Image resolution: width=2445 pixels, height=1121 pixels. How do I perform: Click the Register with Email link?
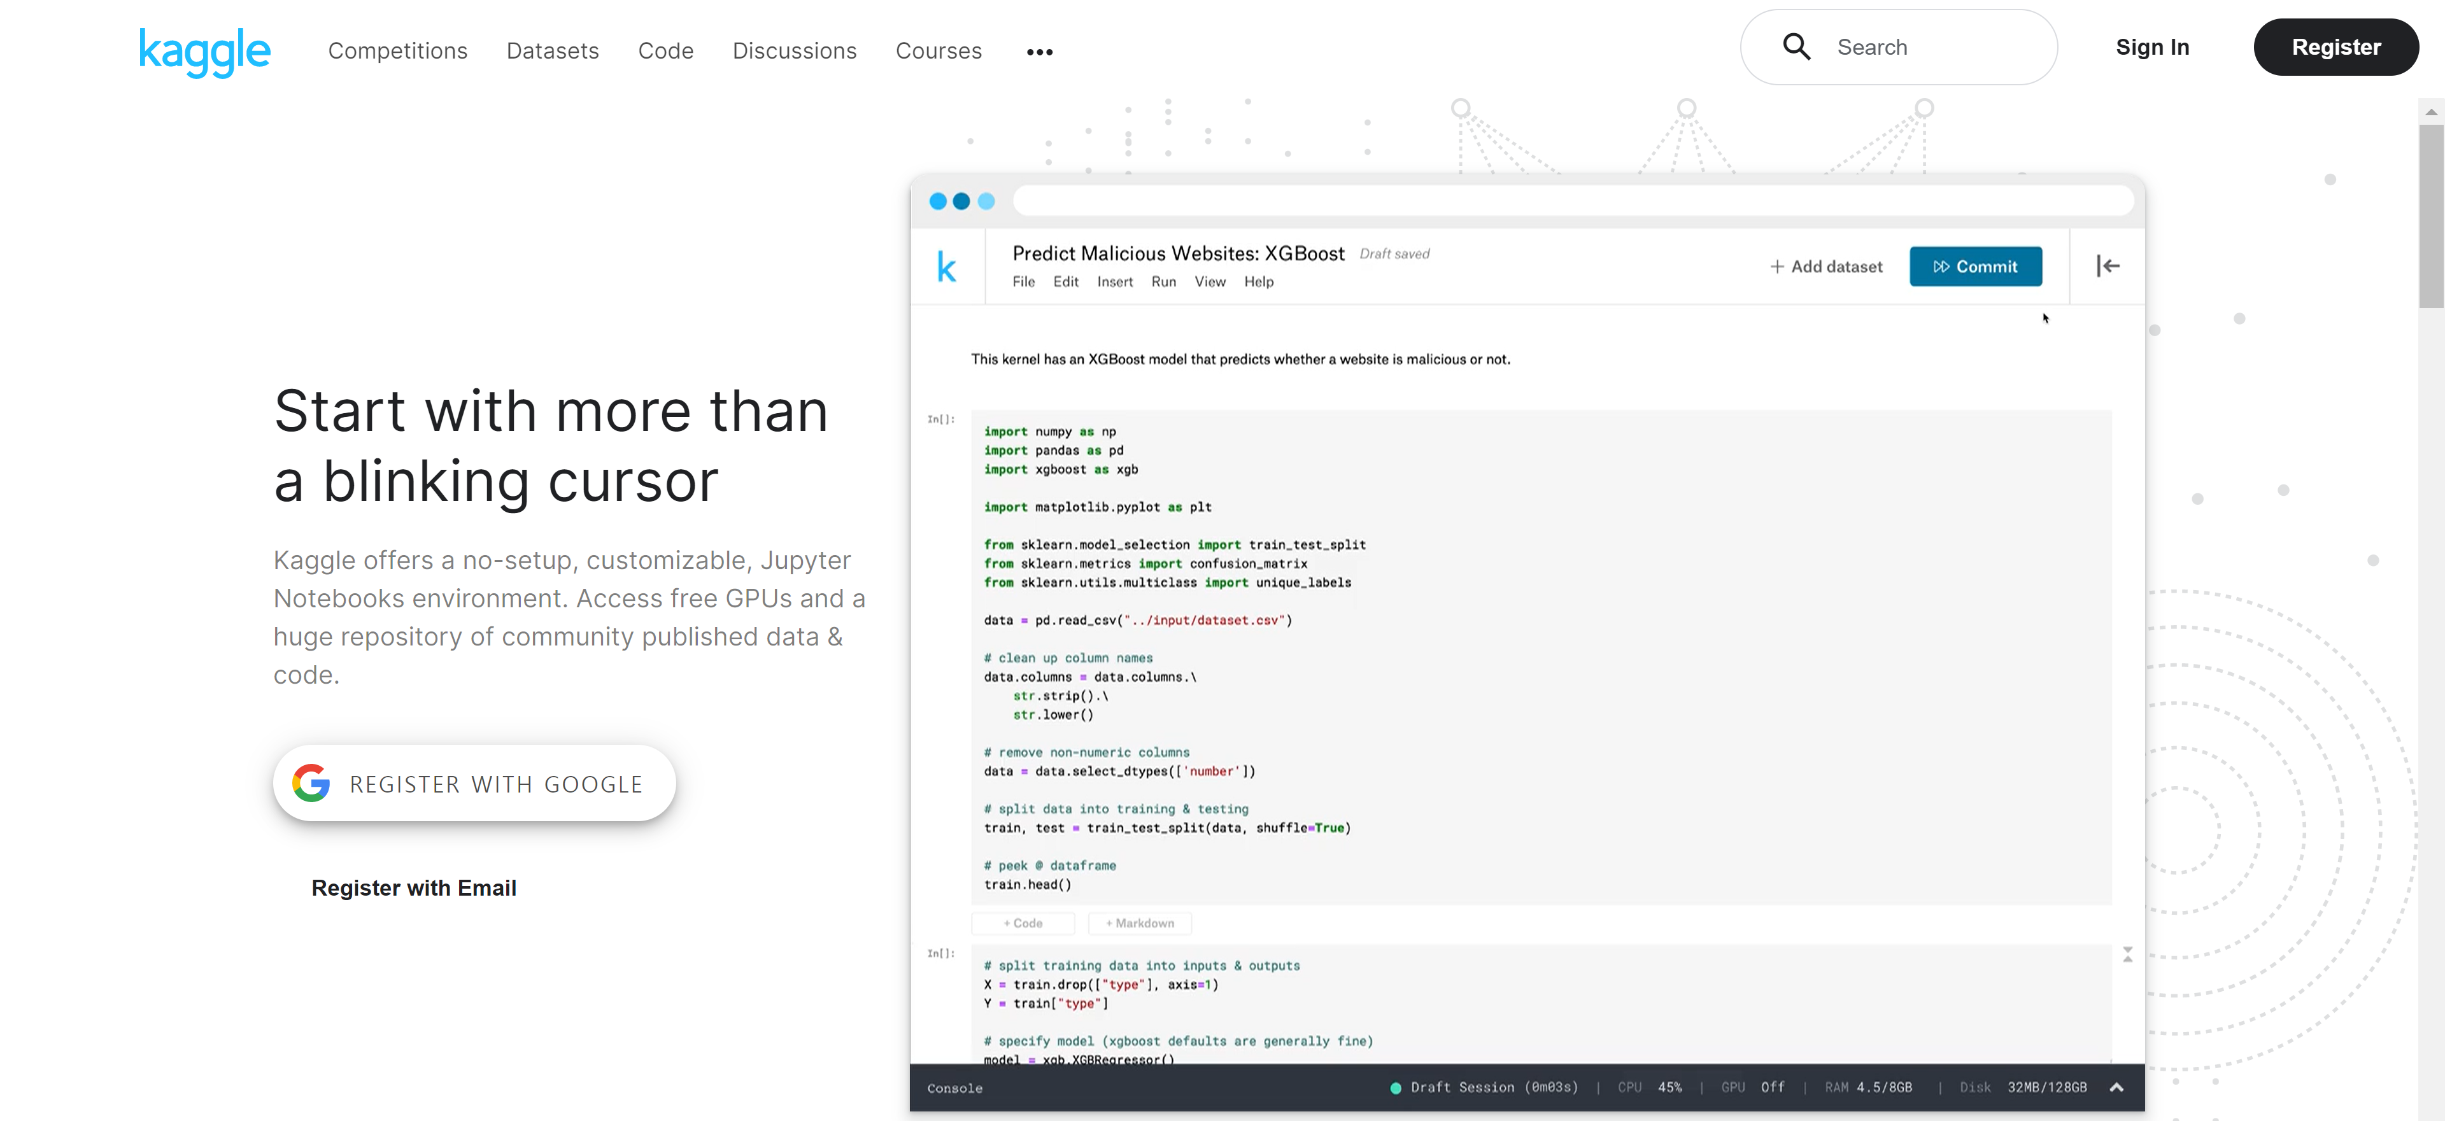point(414,887)
